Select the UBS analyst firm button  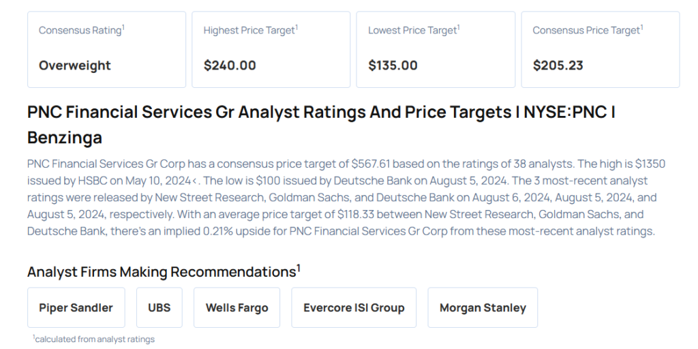pyautogui.click(x=160, y=307)
